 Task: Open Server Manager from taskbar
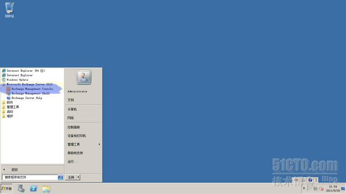point(21,189)
